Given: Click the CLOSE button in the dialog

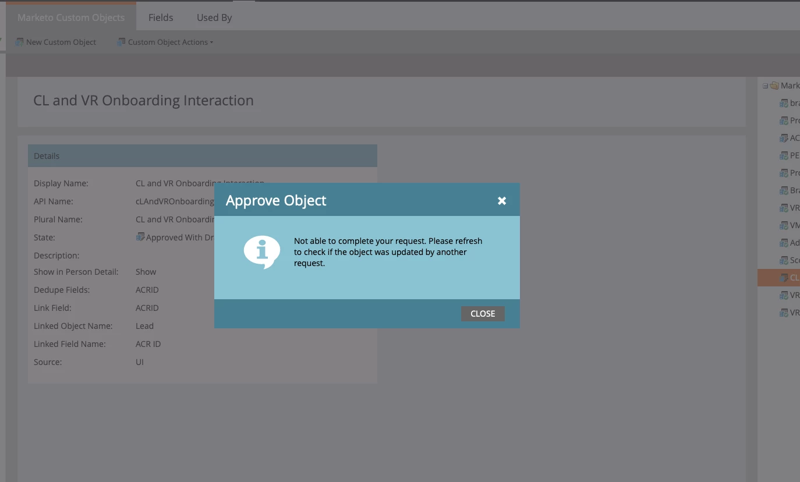Looking at the screenshot, I should tap(483, 314).
